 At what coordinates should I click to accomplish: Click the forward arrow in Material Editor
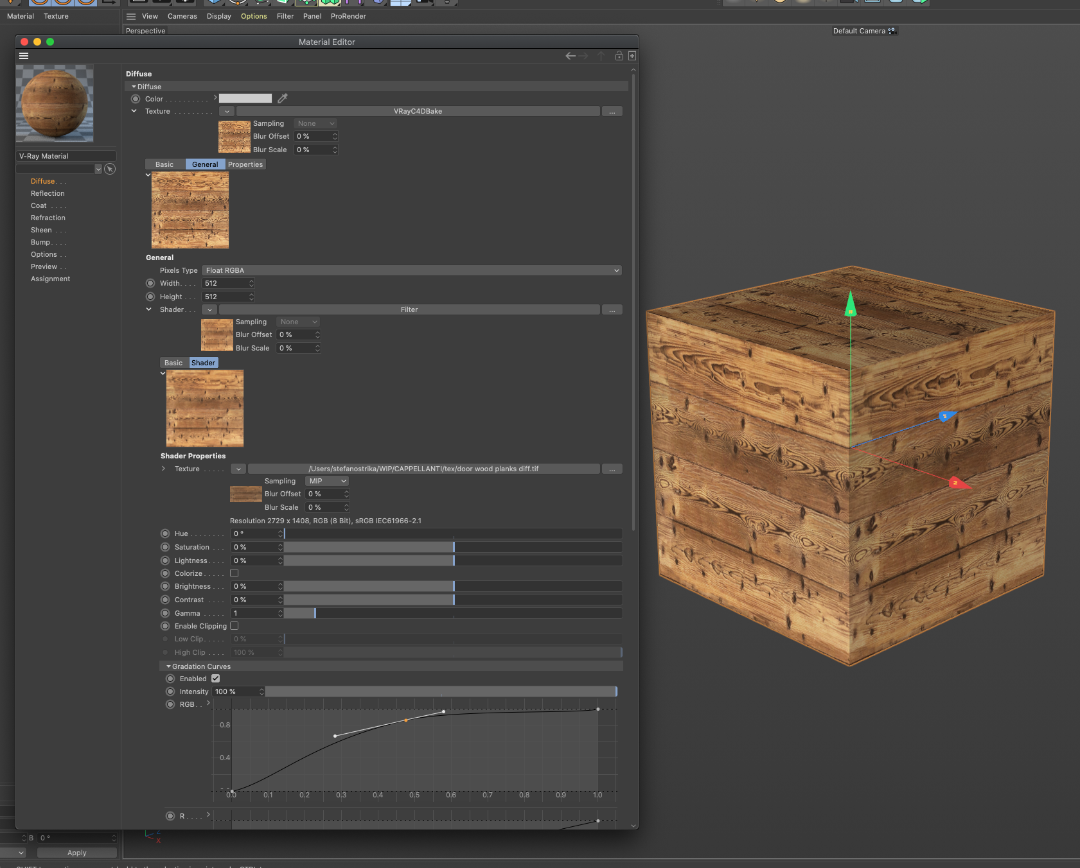[583, 56]
